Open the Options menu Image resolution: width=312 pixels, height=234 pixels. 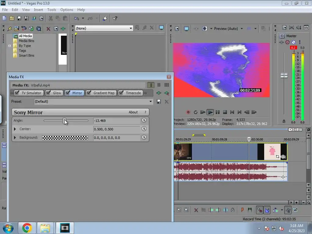[x=67, y=9]
